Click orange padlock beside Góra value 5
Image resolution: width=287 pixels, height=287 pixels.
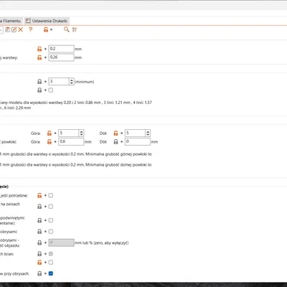(x=50, y=133)
